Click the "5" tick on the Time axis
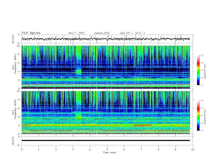This screenshot has height=168, width=217. [107, 150]
